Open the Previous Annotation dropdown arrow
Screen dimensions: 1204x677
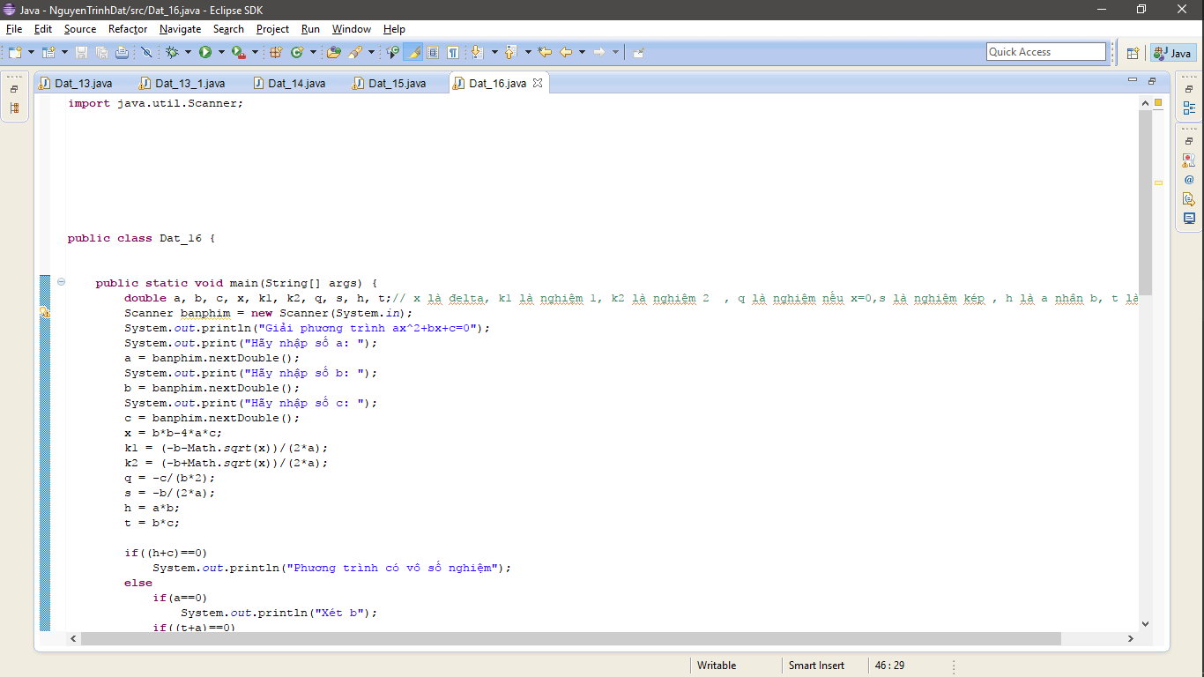[x=528, y=52]
